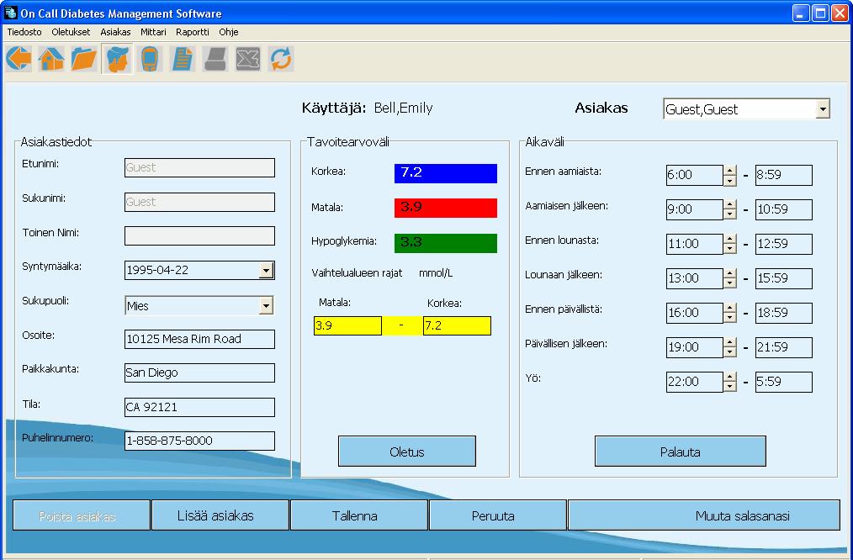The width and height of the screenshot is (853, 560).
Task: Cancel with the Peruuta button
Action: click(x=498, y=515)
